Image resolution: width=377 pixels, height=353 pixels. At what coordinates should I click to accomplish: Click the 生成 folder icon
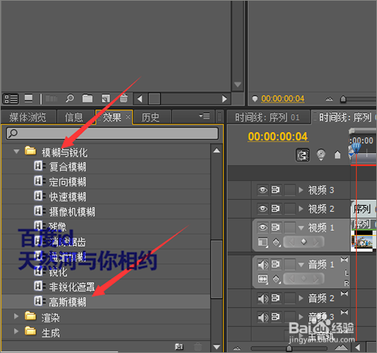[x=30, y=331]
